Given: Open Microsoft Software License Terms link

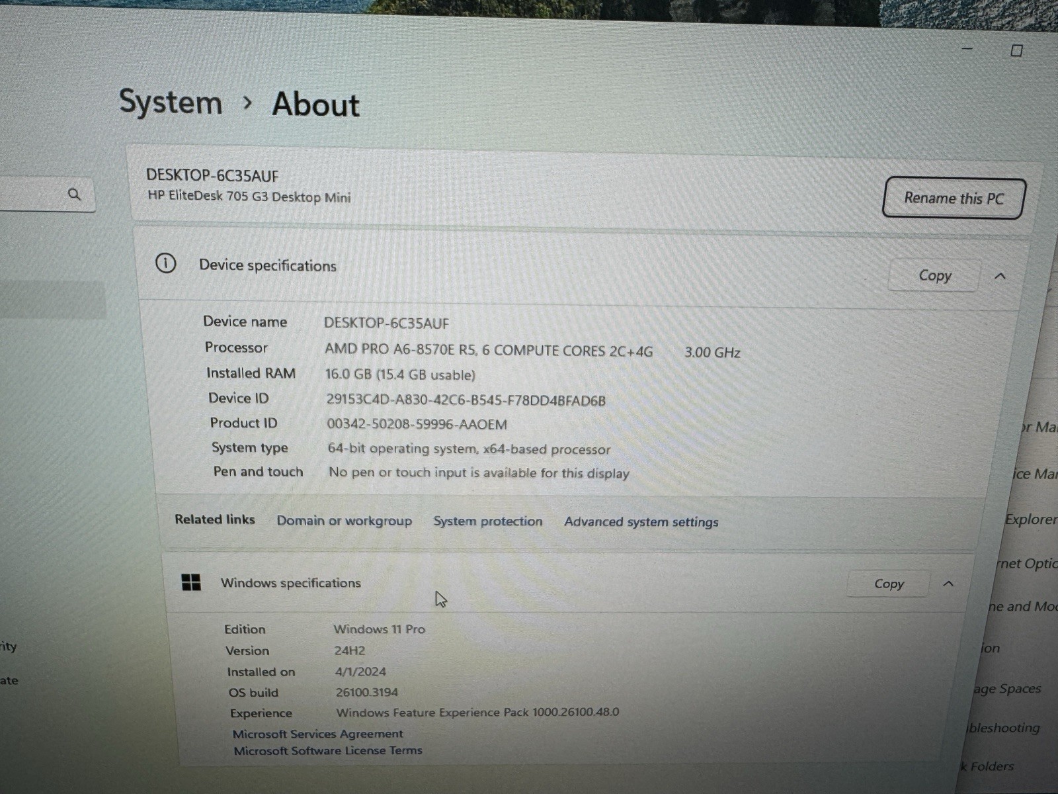Looking at the screenshot, I should [328, 750].
